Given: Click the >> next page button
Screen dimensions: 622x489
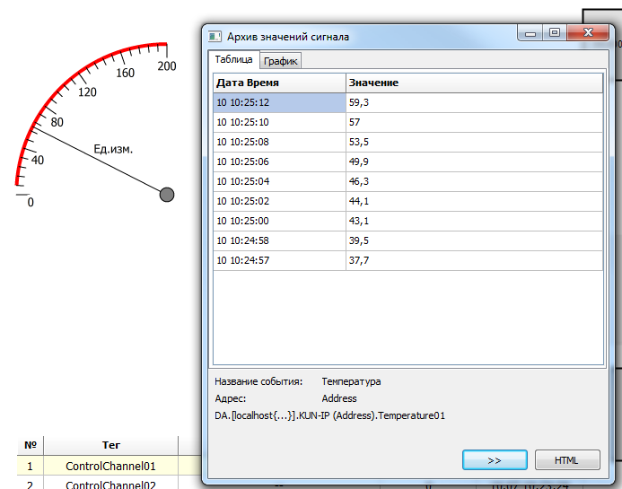Looking at the screenshot, I should 494,460.
